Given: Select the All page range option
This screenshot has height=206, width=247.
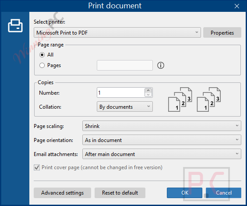Looking at the screenshot, I should coord(42,55).
